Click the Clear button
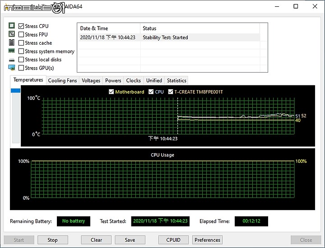Screen dimensions: 325x248 pyautogui.click(x=96, y=240)
